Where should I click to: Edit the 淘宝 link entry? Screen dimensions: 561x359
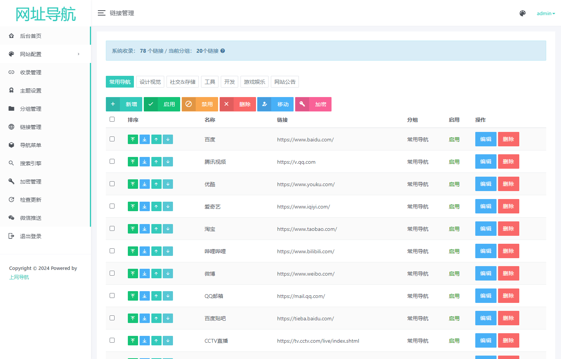click(x=486, y=229)
